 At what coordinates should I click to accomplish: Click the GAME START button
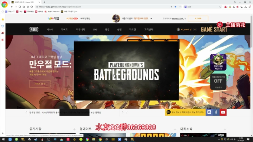214,30
